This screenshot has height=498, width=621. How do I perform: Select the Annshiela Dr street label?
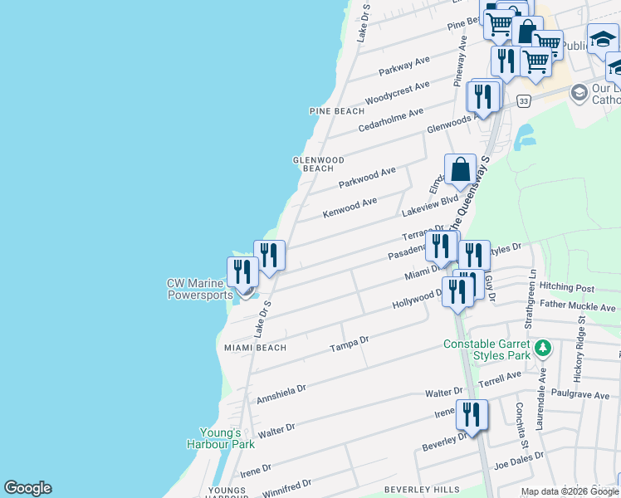(x=281, y=394)
